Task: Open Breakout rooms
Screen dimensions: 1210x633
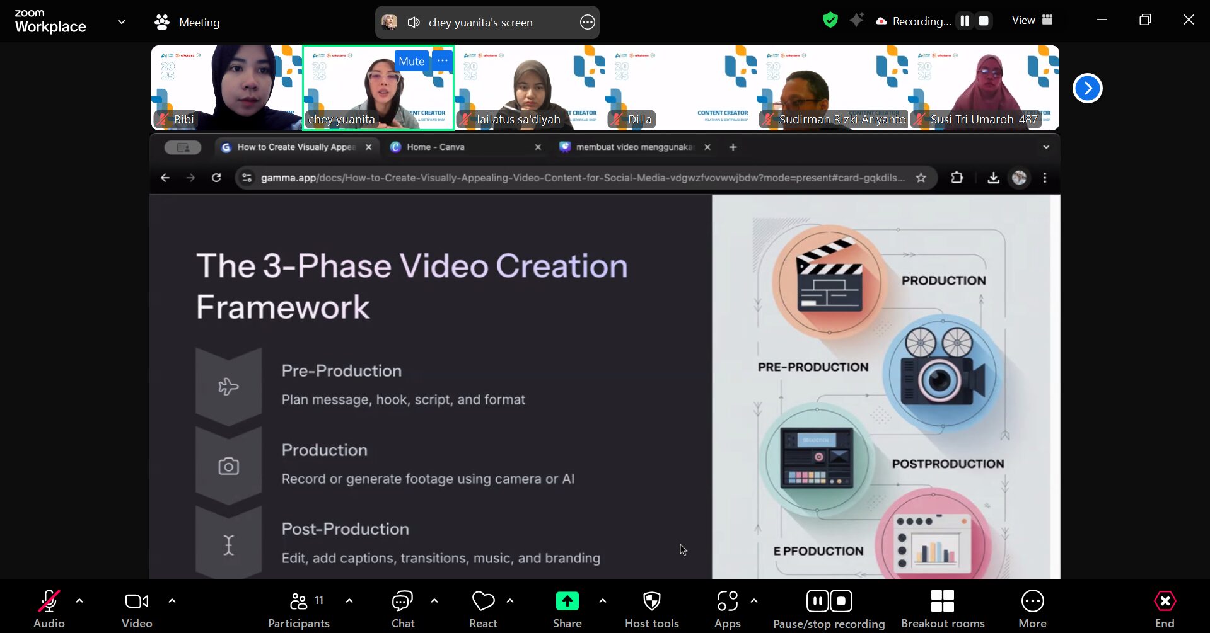Action: (943, 609)
